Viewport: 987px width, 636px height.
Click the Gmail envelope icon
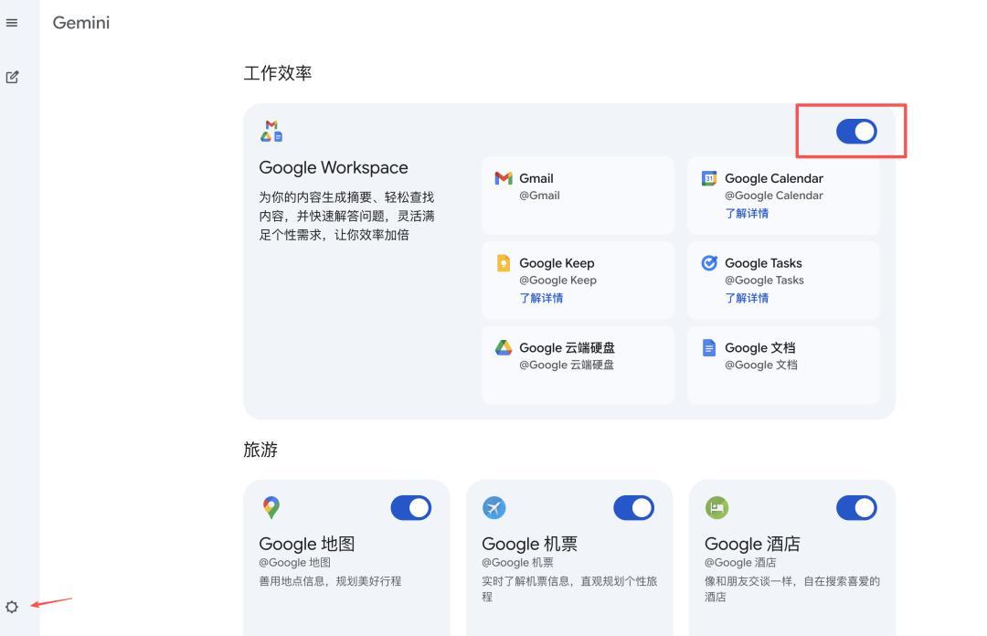tap(504, 178)
